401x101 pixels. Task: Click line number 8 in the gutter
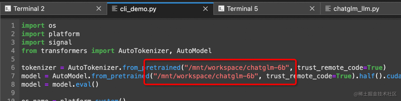tap(13, 84)
